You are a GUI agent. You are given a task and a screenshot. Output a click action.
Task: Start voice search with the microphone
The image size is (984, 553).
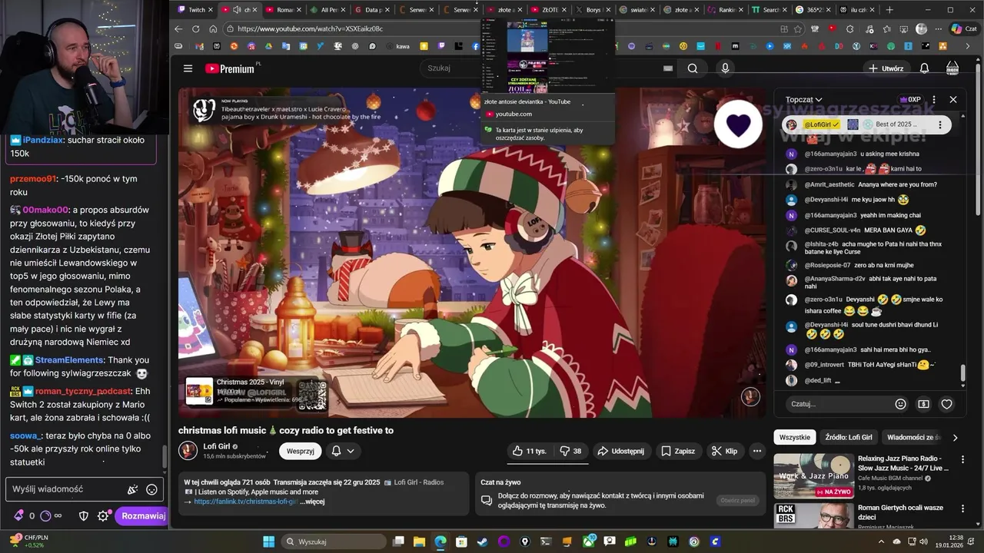click(x=725, y=68)
